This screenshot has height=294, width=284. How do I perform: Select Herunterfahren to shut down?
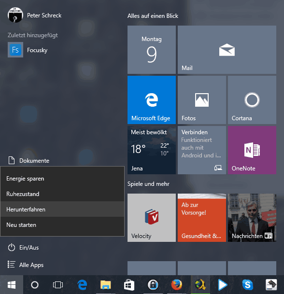pos(62,209)
